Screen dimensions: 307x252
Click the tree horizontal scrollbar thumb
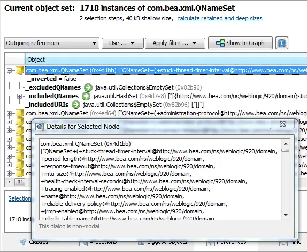(20, 182)
